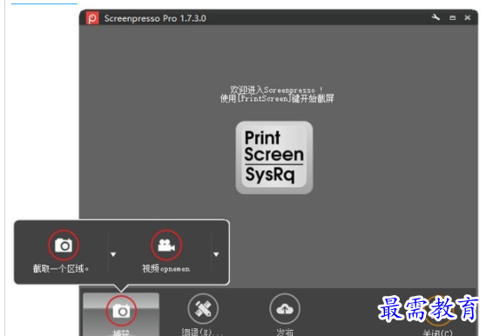Close the Screenpresso Pro window

[468, 17]
